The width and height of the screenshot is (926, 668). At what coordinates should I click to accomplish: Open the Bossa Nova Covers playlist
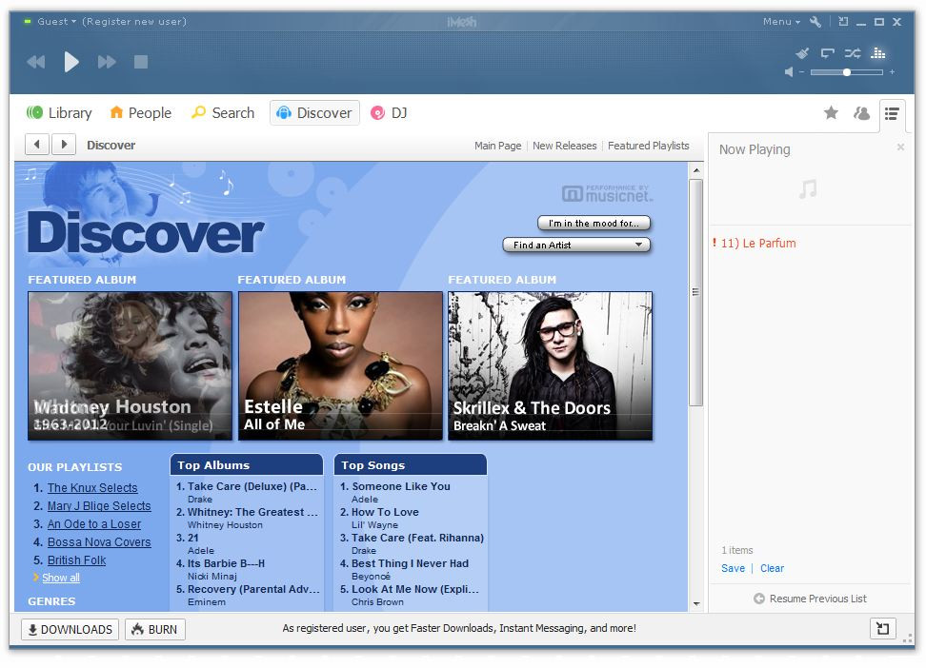pos(99,542)
